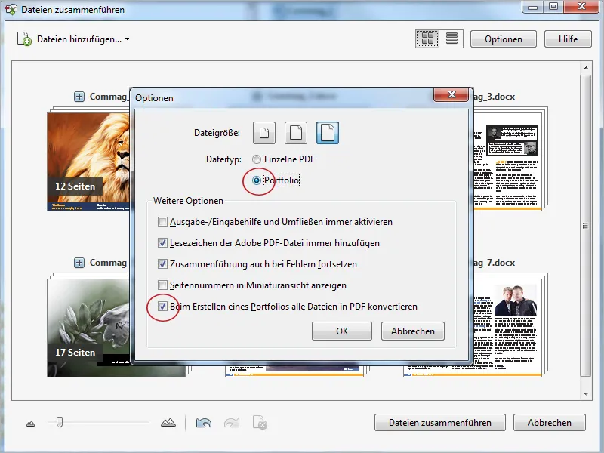The image size is (604, 453).
Task: Click the thumbnail size slider handle
Action: point(60,422)
